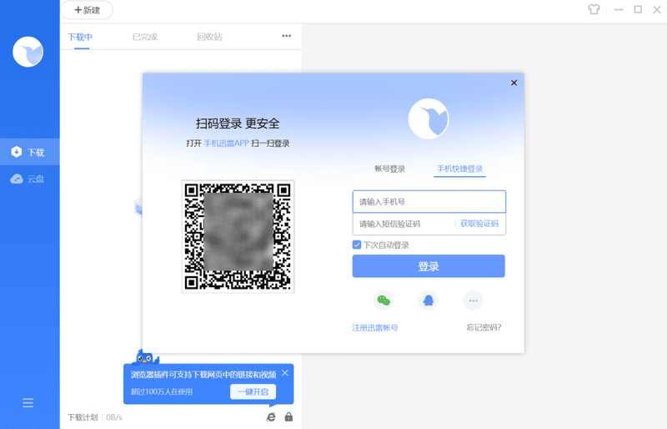This screenshot has width=667, height=429.
Task: Click the 新建 new task button
Action: [x=88, y=10]
